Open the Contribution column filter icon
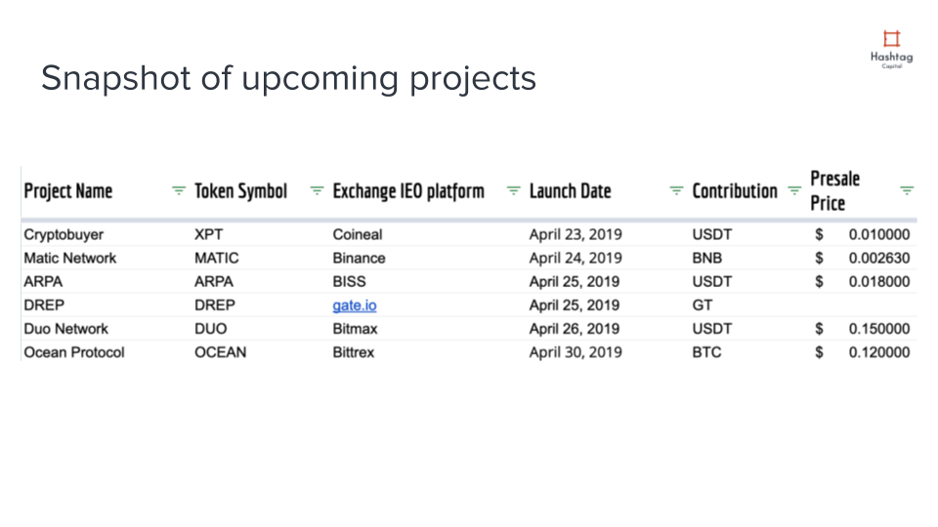The image size is (938, 527). point(793,191)
